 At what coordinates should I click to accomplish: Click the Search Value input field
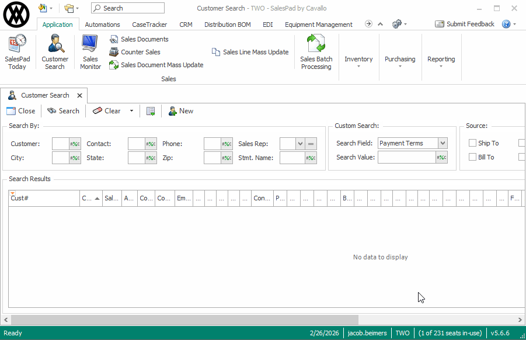point(407,158)
